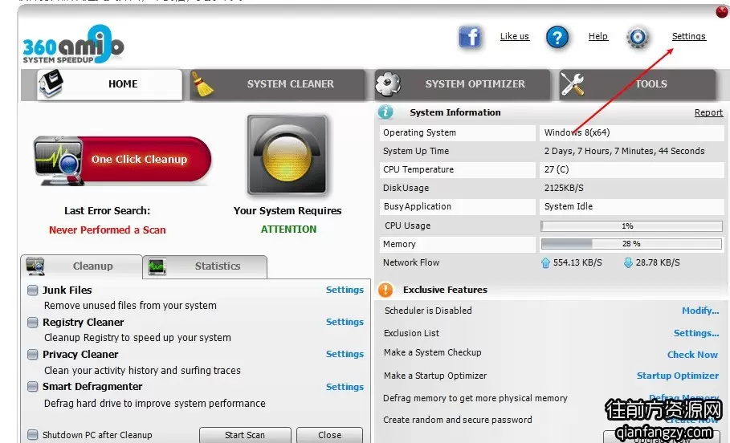Click the house icon on the Home tab

pyautogui.click(x=51, y=83)
